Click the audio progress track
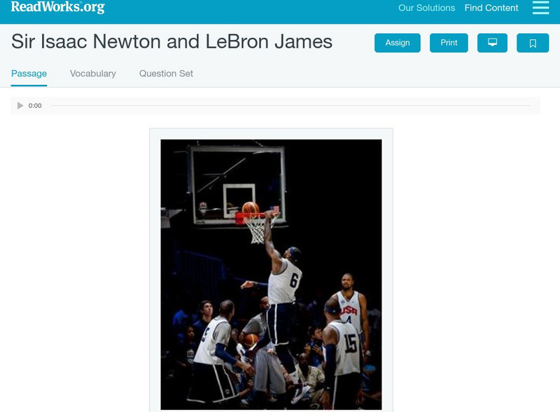 coord(290,106)
